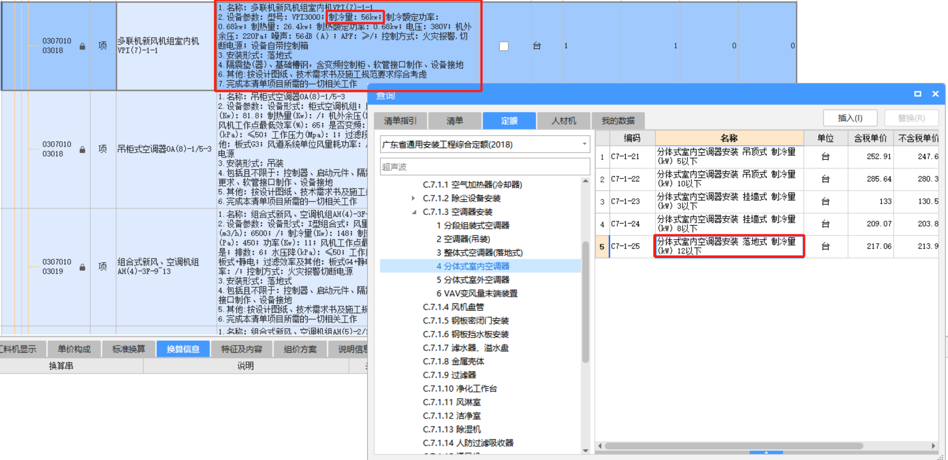Open the 单价构成 bottom tab

pos(74,349)
